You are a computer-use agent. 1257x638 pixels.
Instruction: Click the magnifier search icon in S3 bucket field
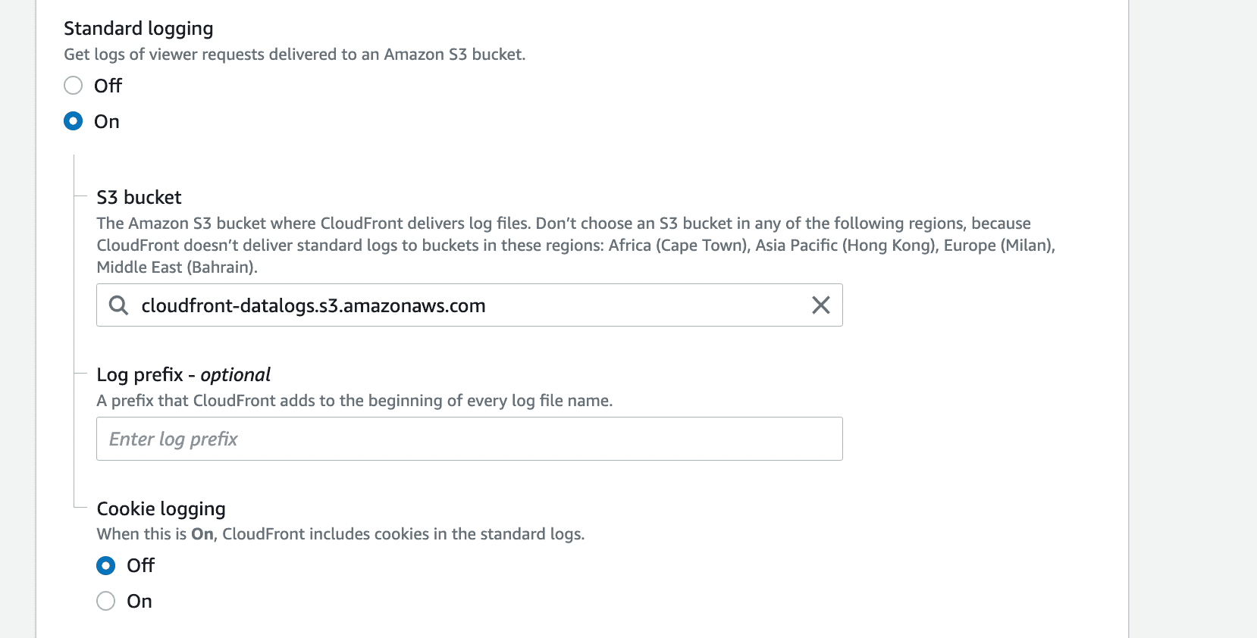click(118, 305)
